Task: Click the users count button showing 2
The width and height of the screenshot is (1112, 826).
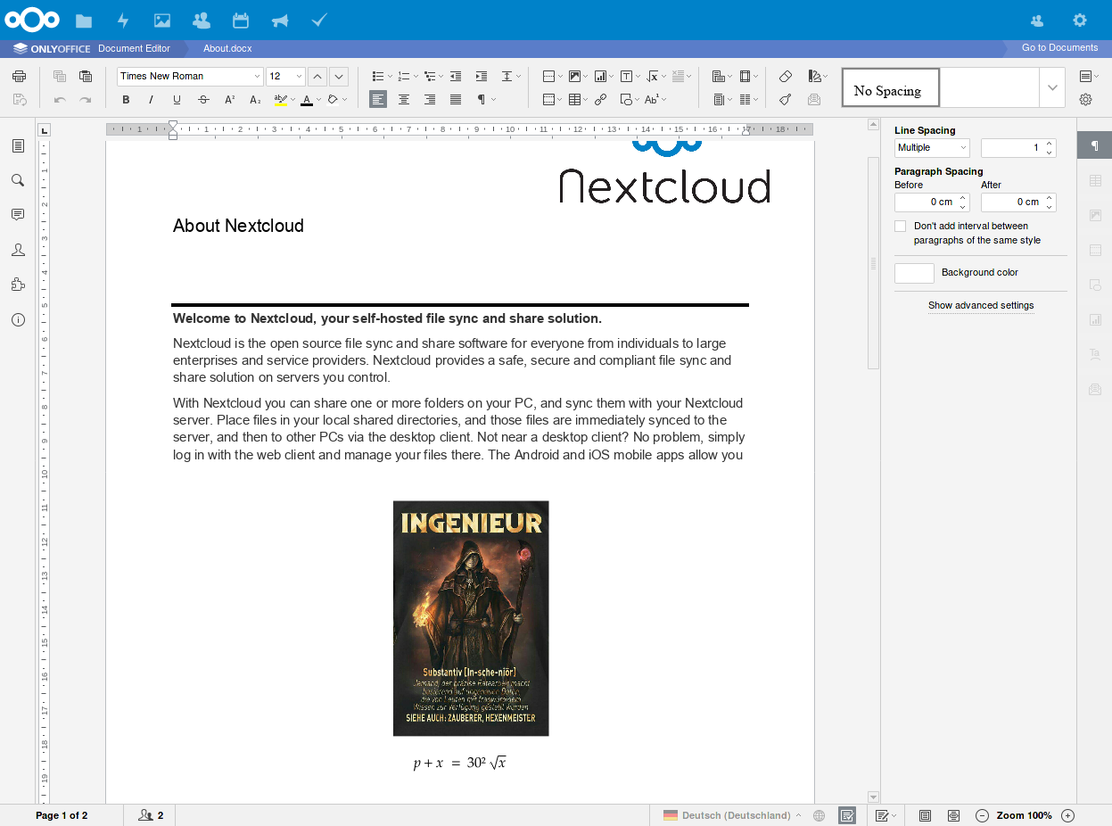Action: tap(151, 815)
